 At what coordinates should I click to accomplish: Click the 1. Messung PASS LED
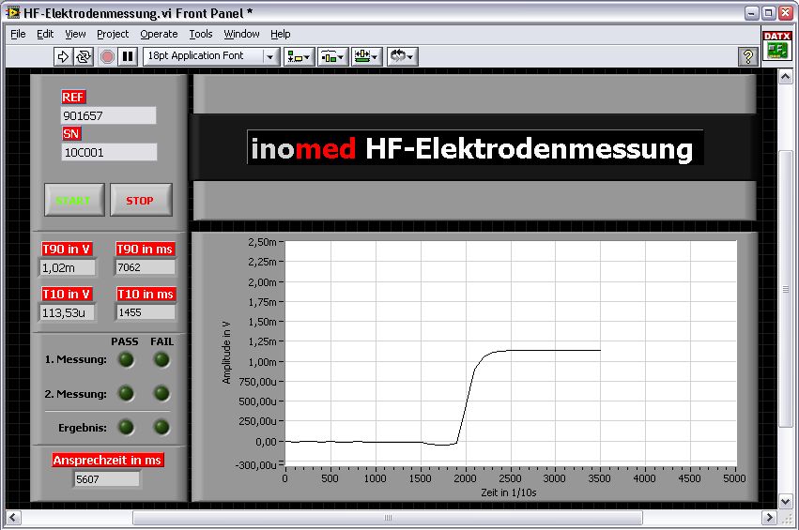pyautogui.click(x=126, y=360)
